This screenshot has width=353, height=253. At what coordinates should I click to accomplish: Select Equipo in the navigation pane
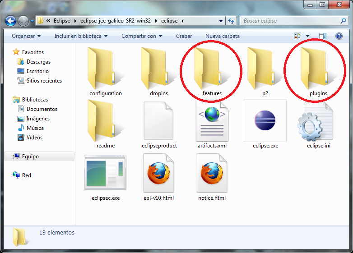(39, 156)
